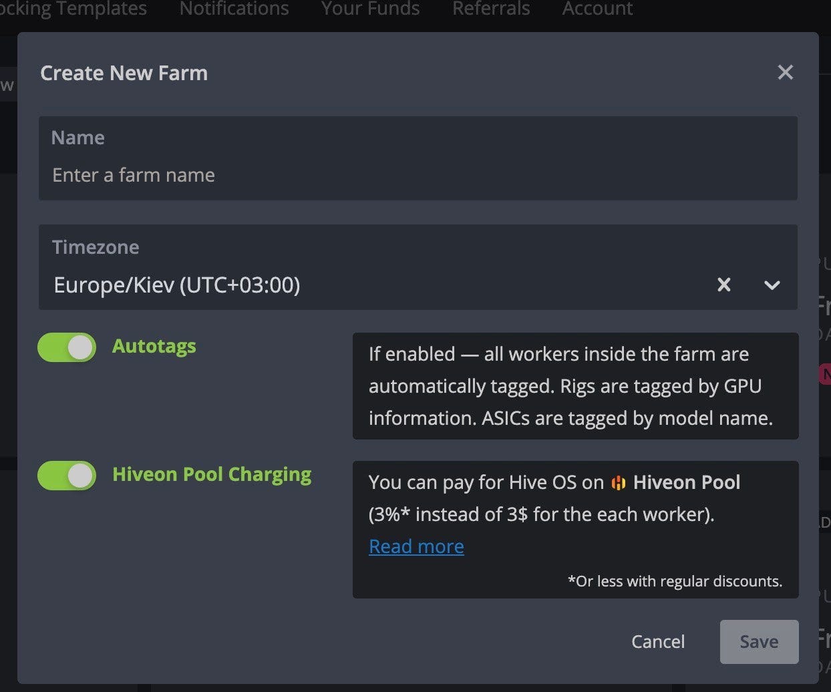Clear the selected Europe/Kiev timezone

point(723,285)
